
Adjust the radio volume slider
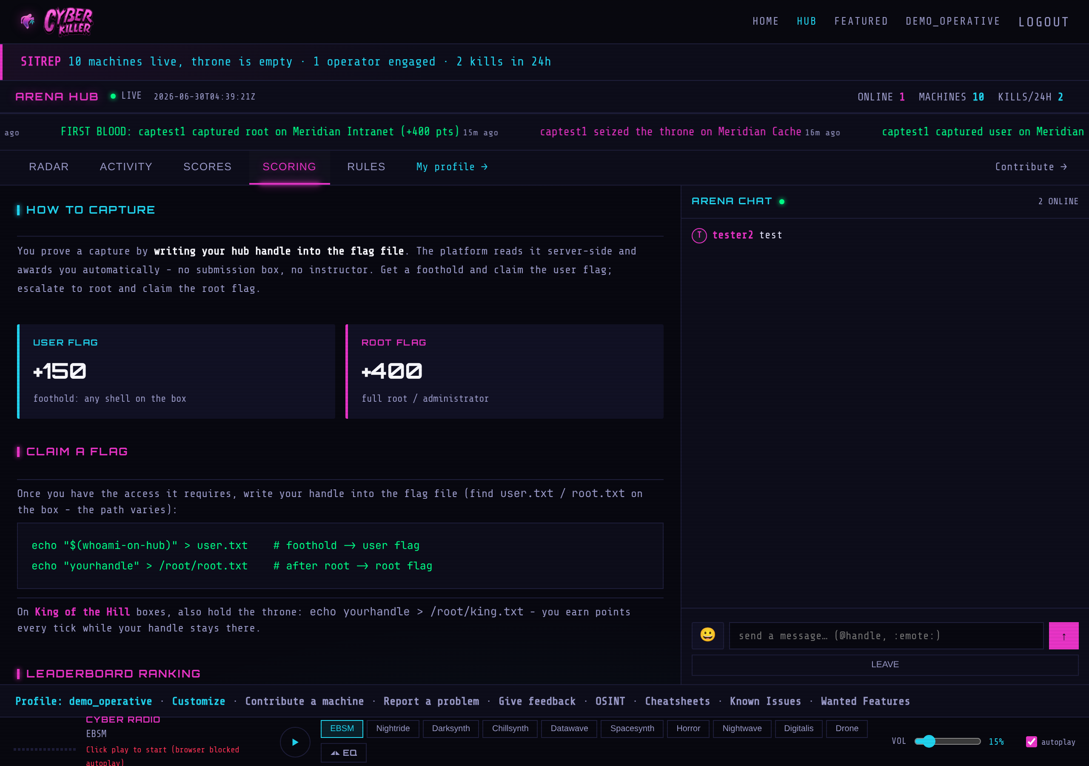947,741
